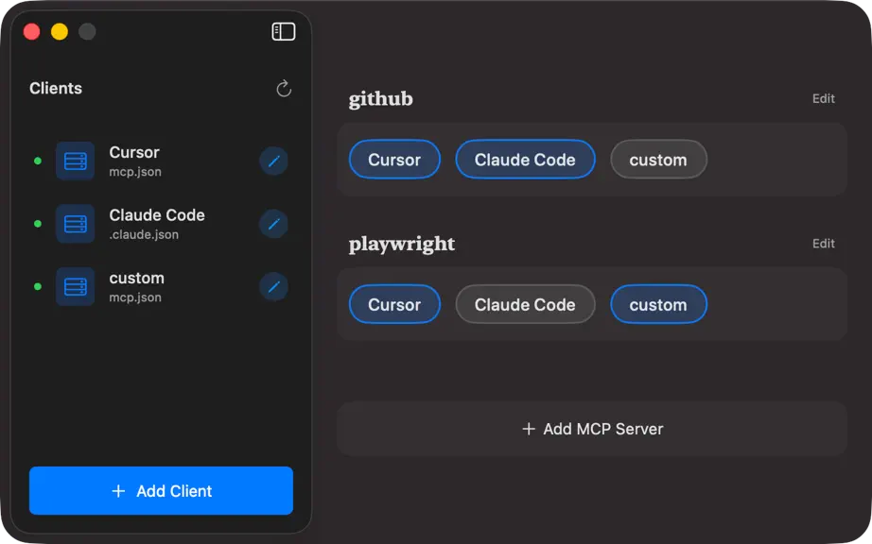Minimize the window with yellow button
Screen dimensions: 872x544
[60, 32]
